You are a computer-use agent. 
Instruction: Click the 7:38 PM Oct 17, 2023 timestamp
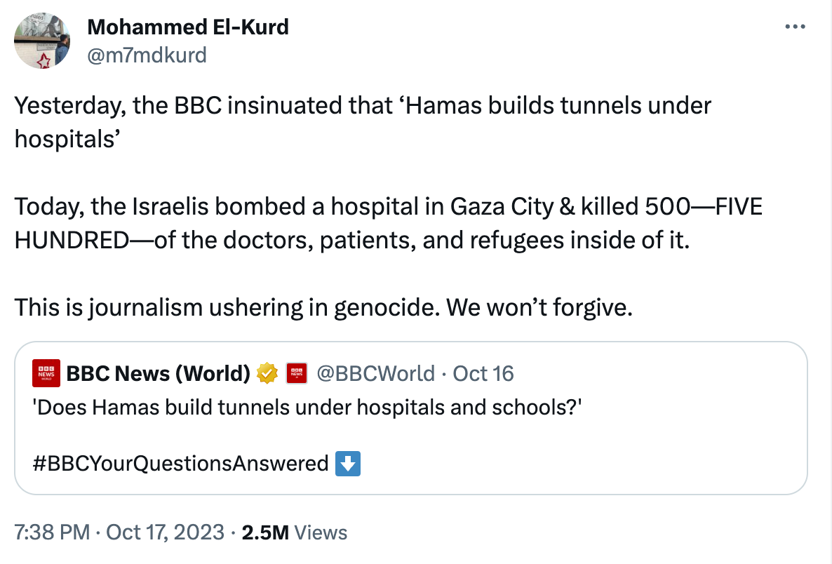[119, 532]
